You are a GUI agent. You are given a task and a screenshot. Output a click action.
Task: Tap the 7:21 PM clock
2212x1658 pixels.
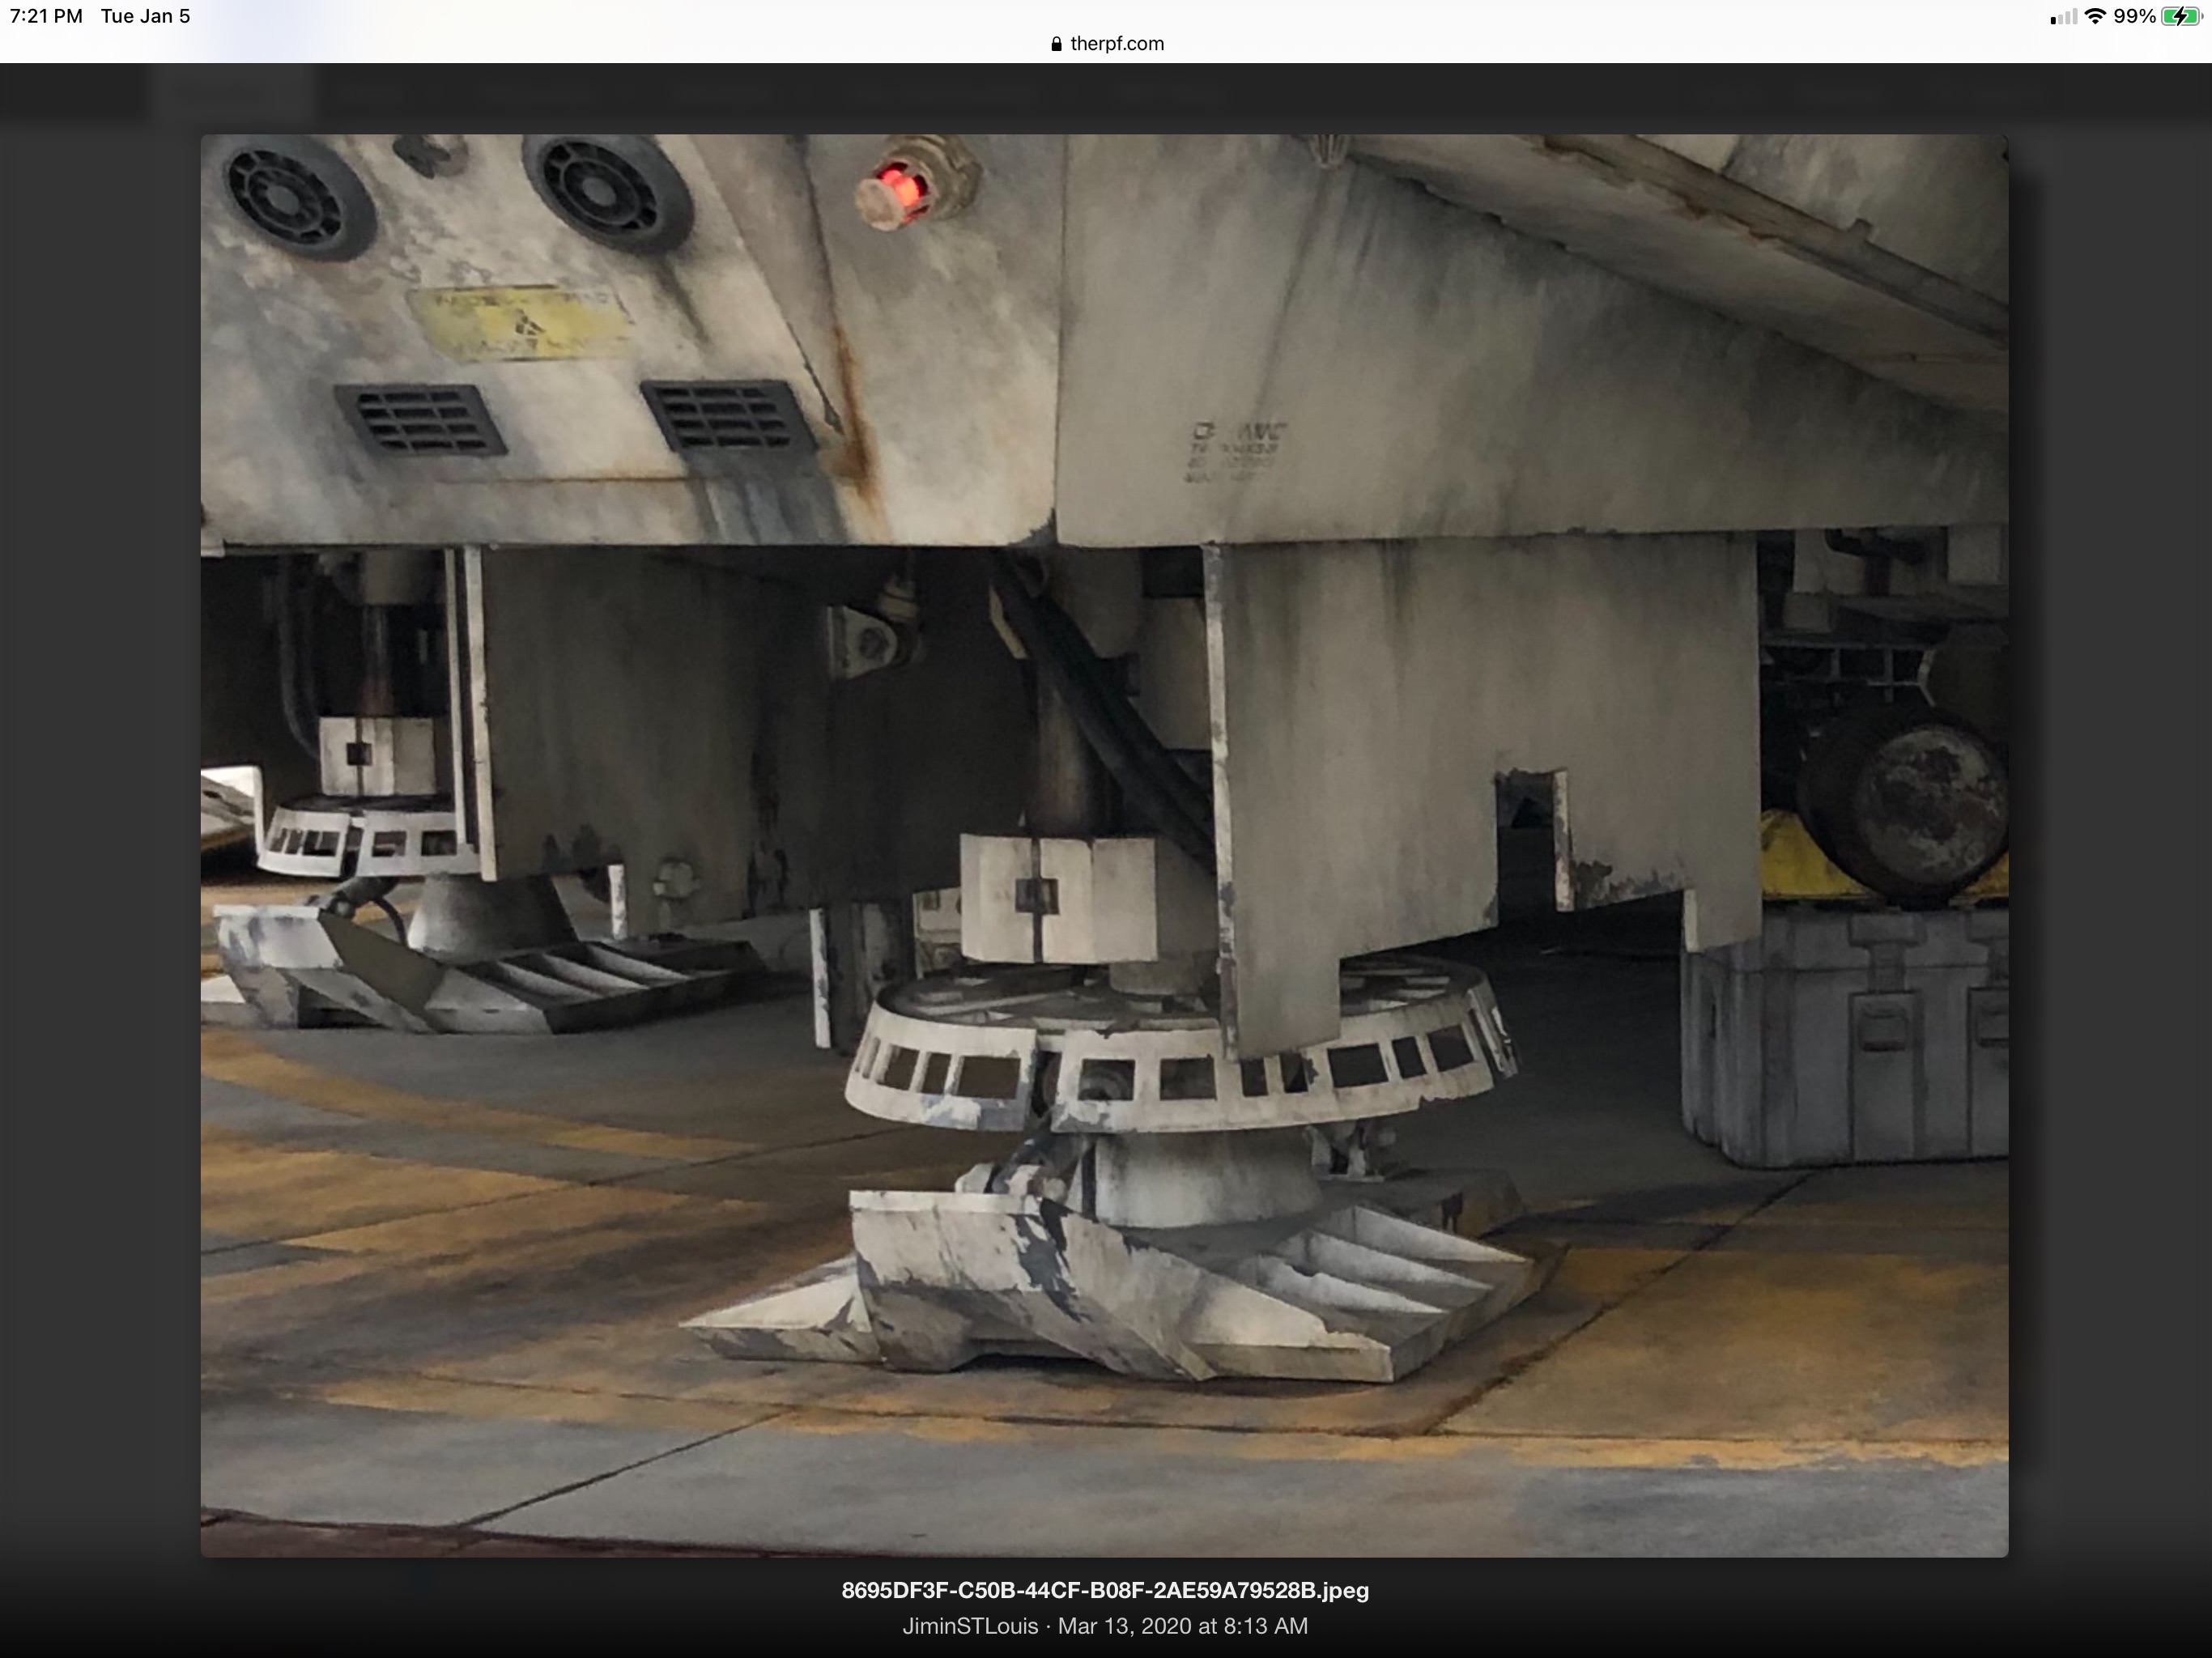(x=46, y=16)
